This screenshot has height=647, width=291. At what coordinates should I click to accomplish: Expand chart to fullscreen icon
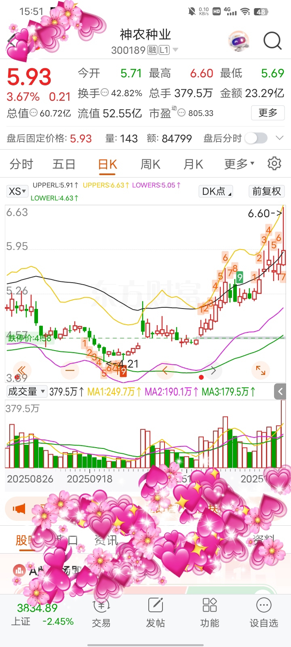[x=261, y=370]
